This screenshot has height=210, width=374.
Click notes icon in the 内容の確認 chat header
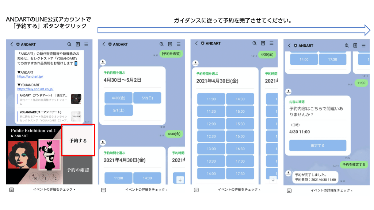pyautogui.click(x=355, y=46)
